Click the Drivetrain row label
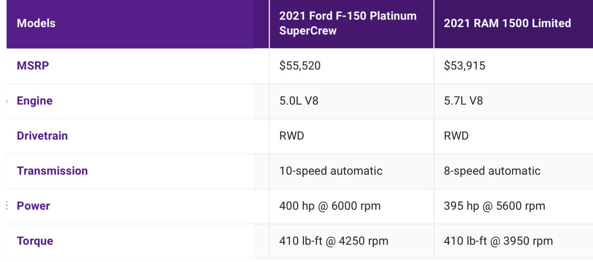The height and width of the screenshot is (262, 593). [x=42, y=136]
